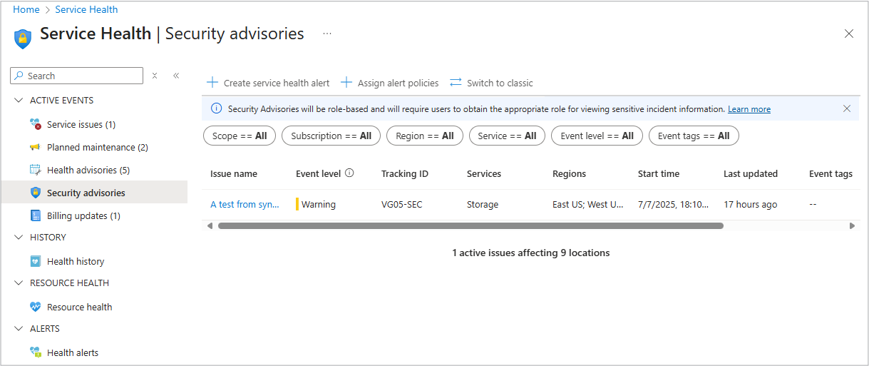Click Create service health alert
Image resolution: width=869 pixels, height=366 pixels.
268,83
